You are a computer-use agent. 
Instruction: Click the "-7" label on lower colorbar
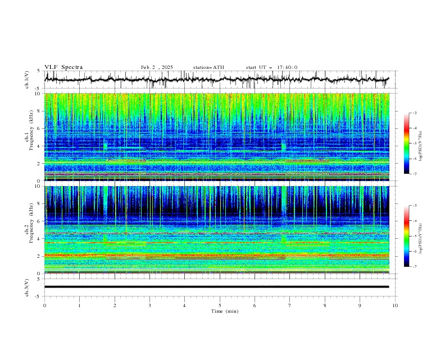[x=414, y=266]
